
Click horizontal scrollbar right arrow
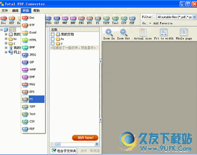coord(97,144)
